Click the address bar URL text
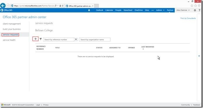The image size is (203, 108). tap(34, 6)
